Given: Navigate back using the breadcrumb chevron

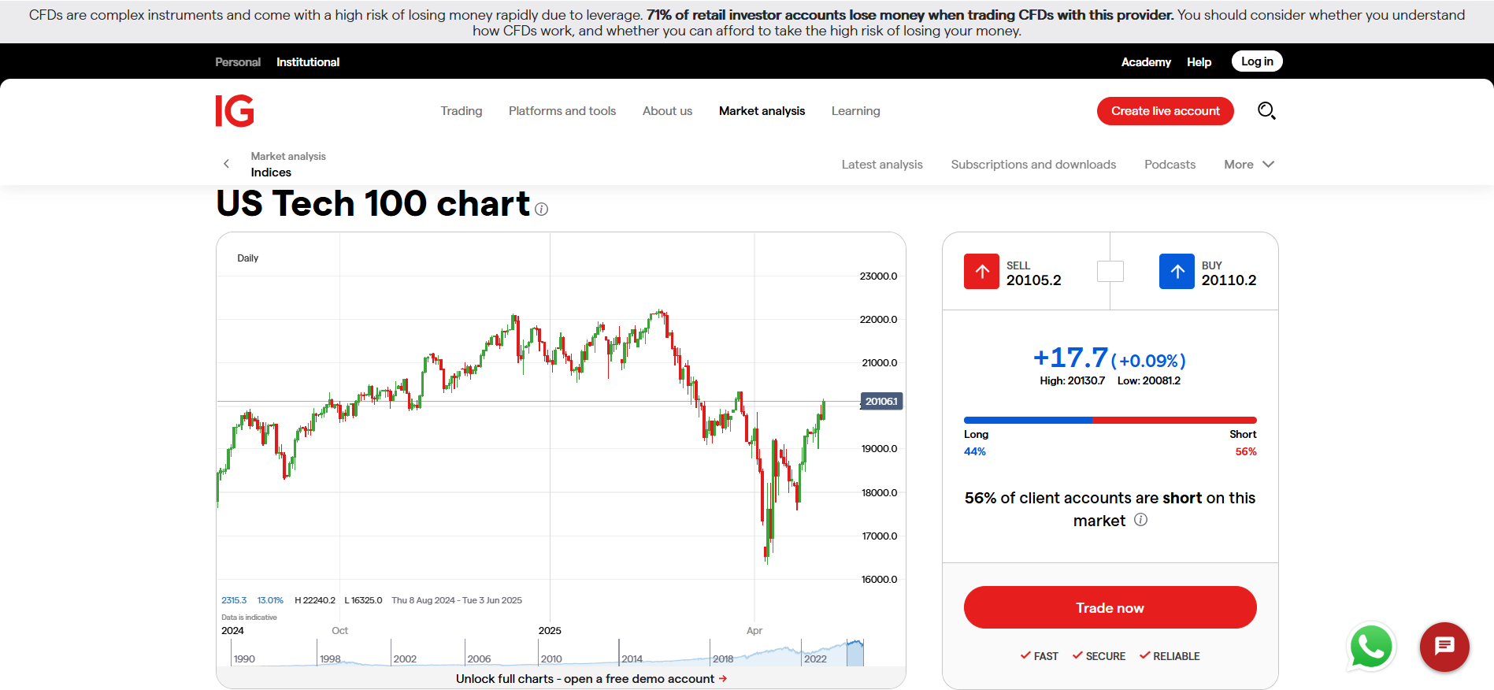Looking at the screenshot, I should pos(226,163).
